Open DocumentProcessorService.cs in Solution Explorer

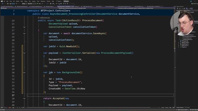point(189,36)
